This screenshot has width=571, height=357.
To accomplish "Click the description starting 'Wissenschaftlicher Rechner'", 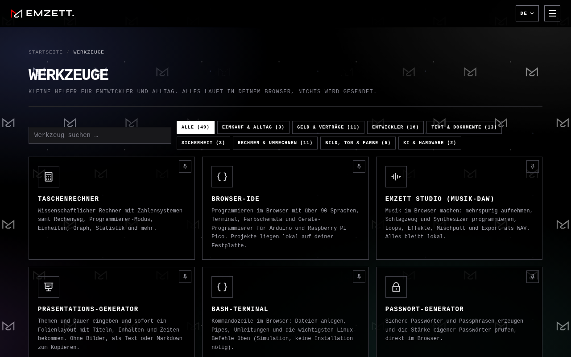I will tap(110, 220).
